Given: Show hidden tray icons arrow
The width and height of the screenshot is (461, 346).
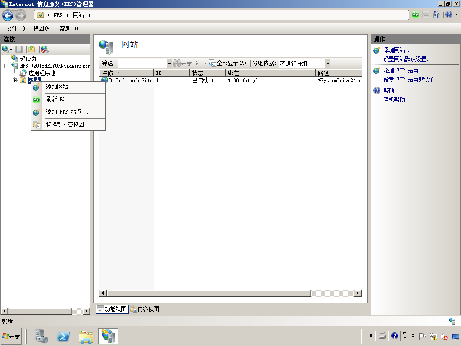Looking at the screenshot, I should coord(413,336).
